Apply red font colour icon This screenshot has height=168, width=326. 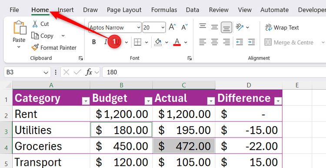(177, 42)
